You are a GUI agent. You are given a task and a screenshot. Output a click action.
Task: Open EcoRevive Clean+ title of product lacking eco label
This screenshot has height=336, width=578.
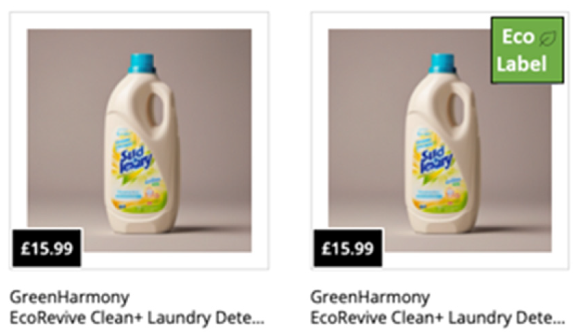pos(137,318)
